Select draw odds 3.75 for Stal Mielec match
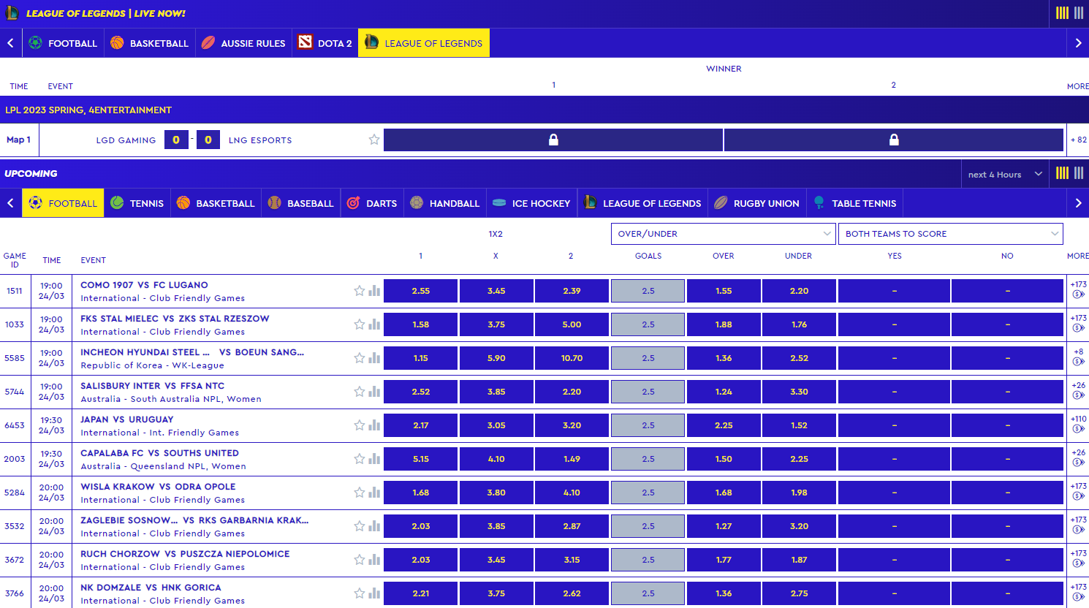1089x608 pixels. pos(496,324)
